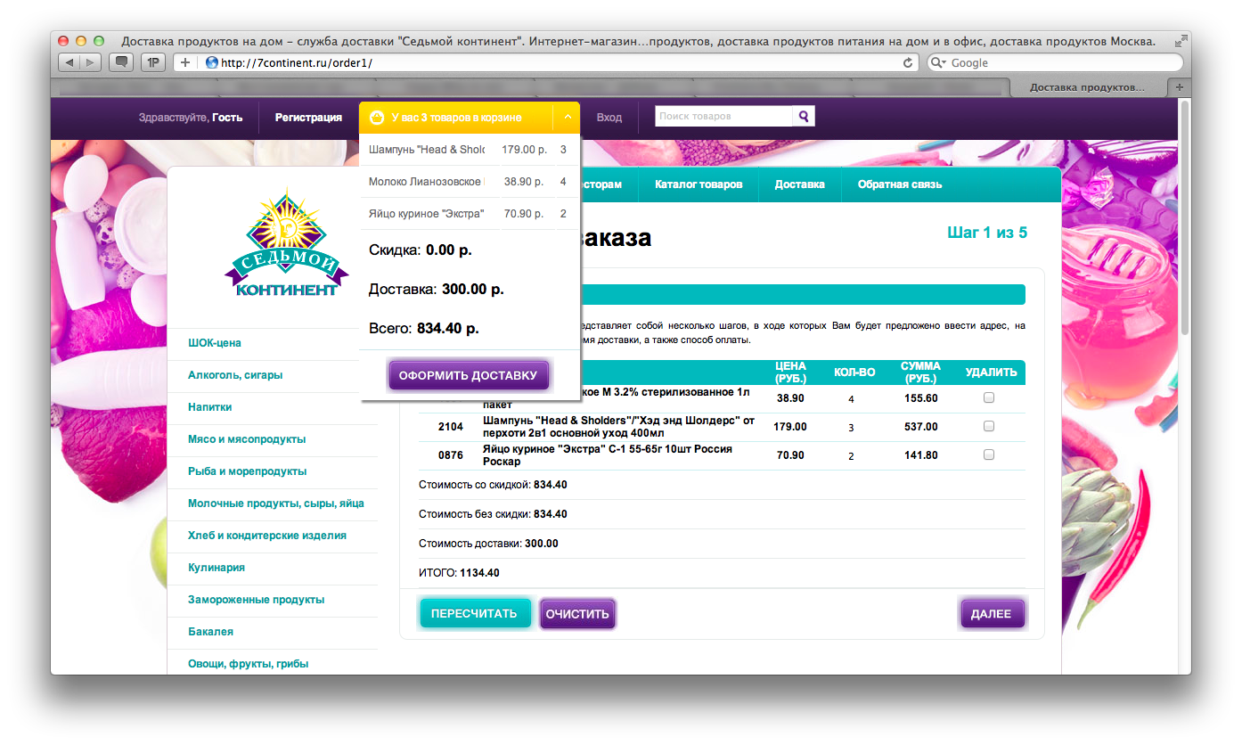Click the Поиск товаров search field
The width and height of the screenshot is (1242, 745).
723,116
